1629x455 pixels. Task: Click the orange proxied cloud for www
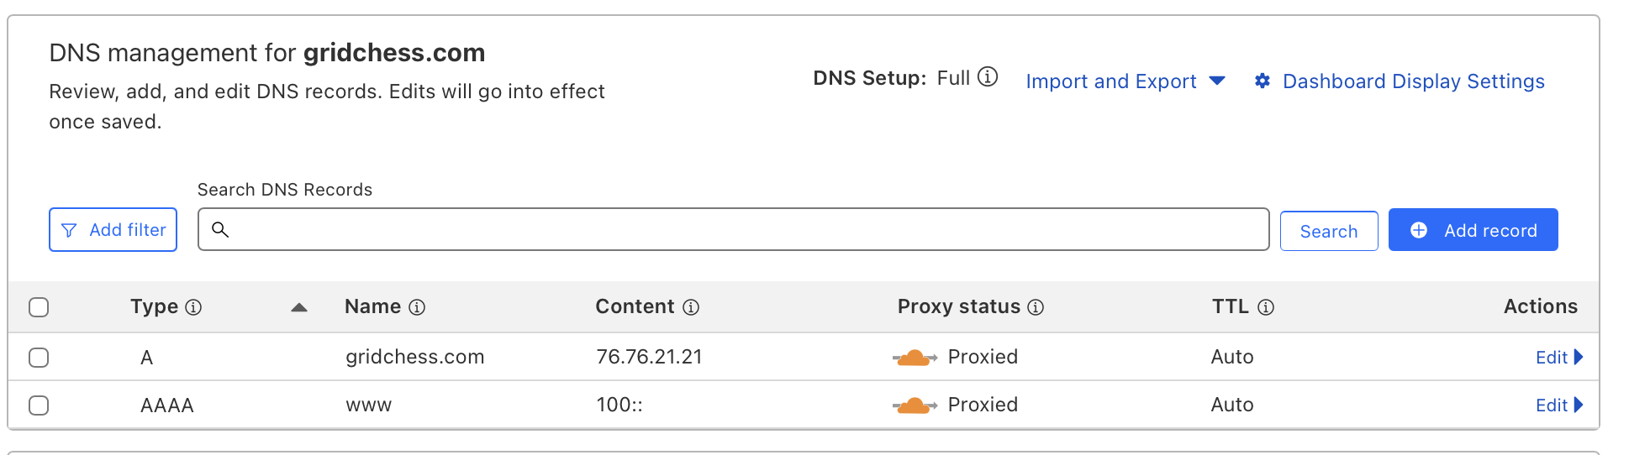[x=914, y=405]
